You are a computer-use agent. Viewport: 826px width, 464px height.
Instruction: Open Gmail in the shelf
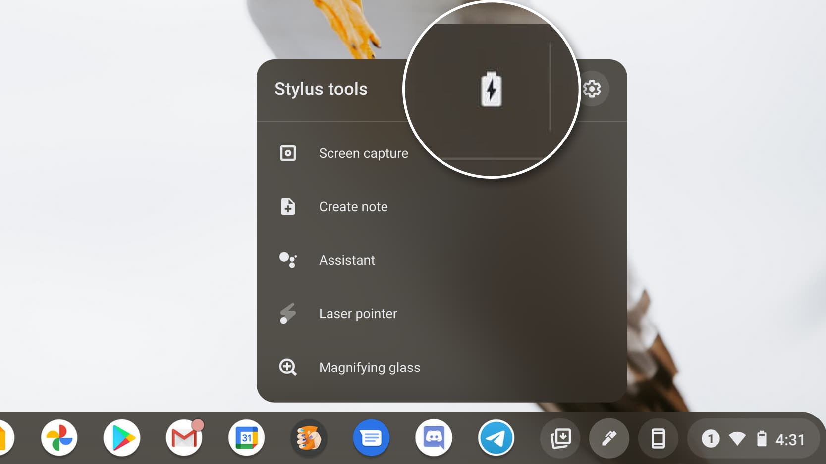click(184, 438)
